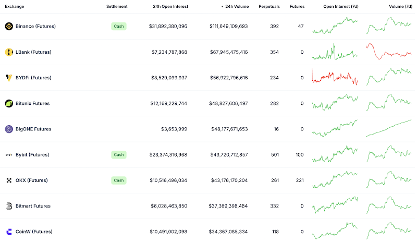The height and width of the screenshot is (243, 417).
Task: Open Bitunix Futures exchange link
Action: click(x=32, y=103)
